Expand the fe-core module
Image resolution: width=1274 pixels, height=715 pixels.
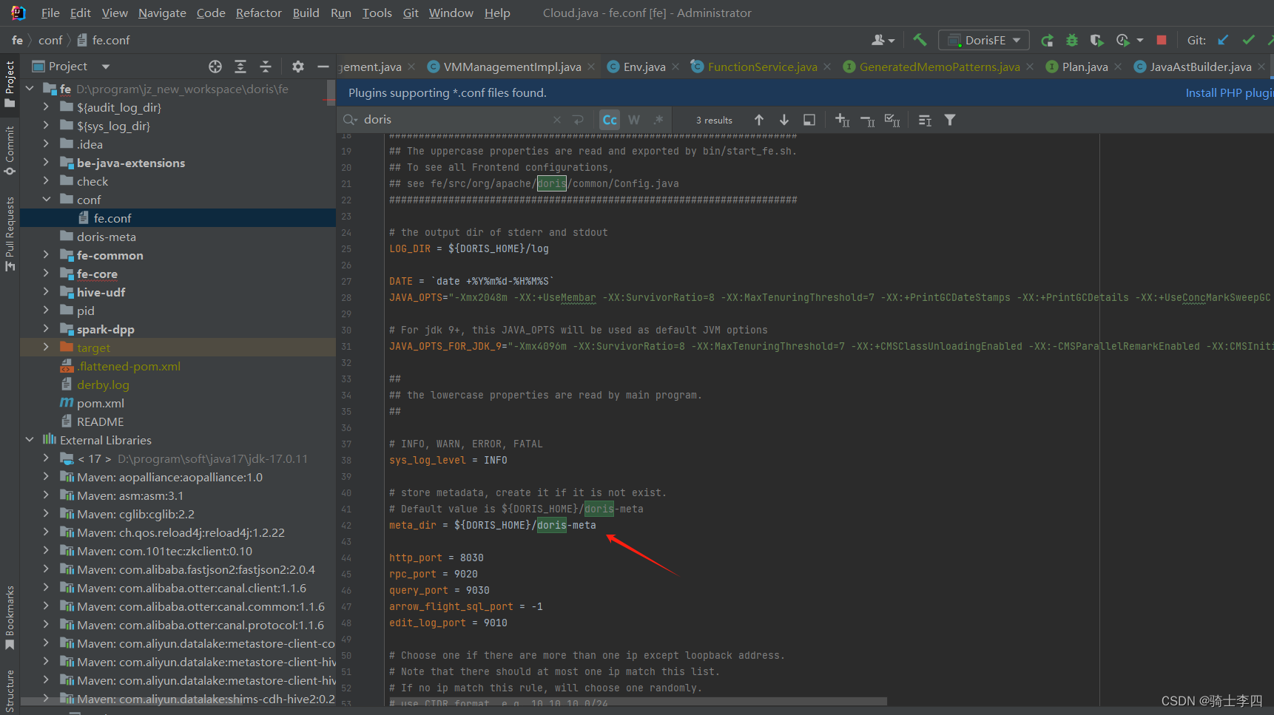pos(46,274)
